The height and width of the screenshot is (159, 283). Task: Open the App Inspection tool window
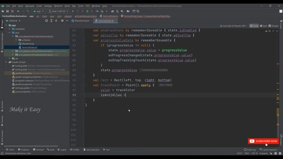(92, 150)
